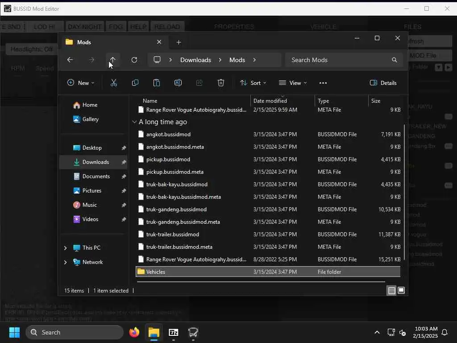Click the Share icon in toolbar
The height and width of the screenshot is (343, 457).
(x=199, y=83)
